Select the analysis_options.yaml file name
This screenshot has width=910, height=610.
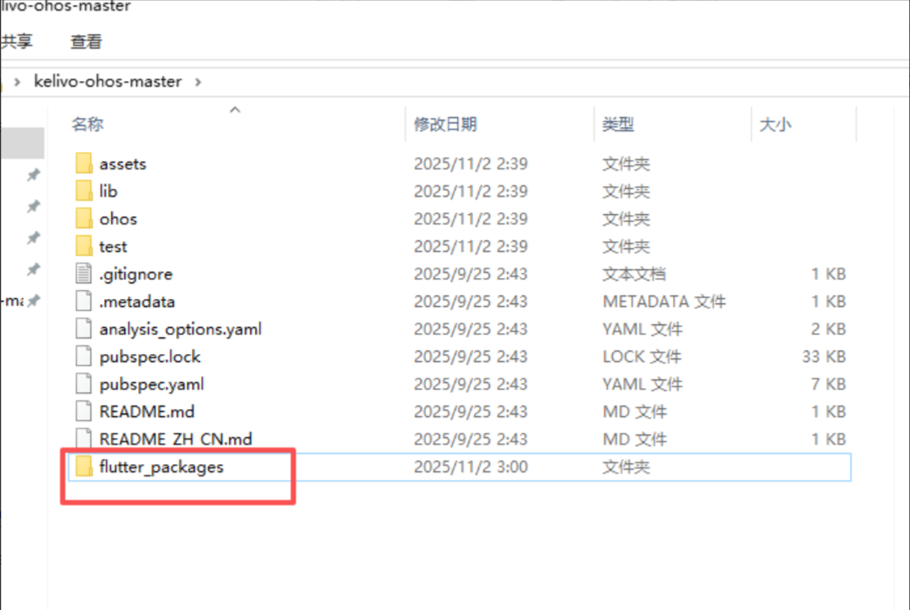tap(180, 329)
